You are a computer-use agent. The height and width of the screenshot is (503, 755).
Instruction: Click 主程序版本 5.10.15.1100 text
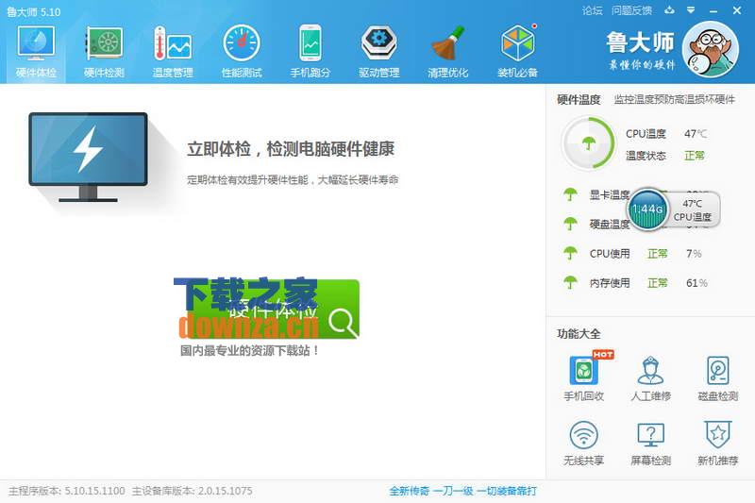tap(66, 491)
